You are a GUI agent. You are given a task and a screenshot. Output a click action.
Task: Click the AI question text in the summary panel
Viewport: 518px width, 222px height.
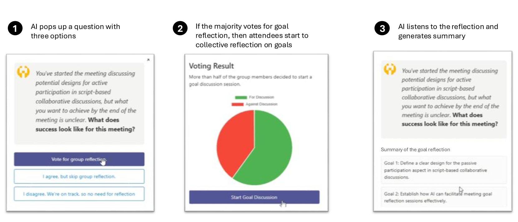450,97
